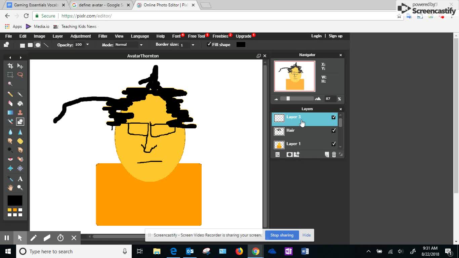Click the Stop sharing button

[282, 235]
